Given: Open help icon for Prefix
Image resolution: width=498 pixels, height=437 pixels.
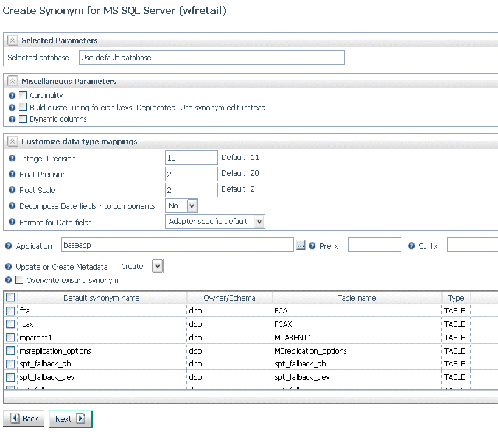Looking at the screenshot, I should [x=312, y=246].
